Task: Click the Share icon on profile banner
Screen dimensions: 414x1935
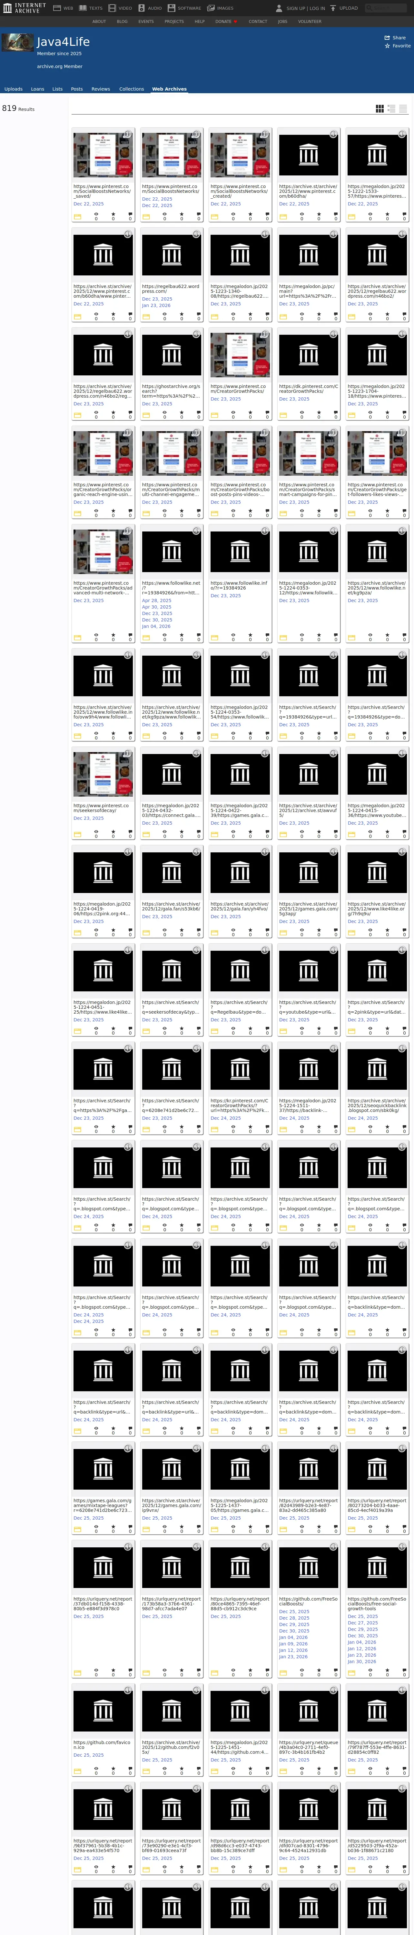Action: [x=387, y=37]
